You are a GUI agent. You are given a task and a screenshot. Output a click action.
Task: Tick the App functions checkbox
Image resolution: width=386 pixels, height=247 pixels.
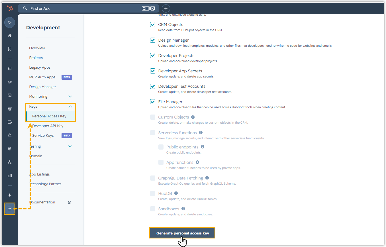161,162
